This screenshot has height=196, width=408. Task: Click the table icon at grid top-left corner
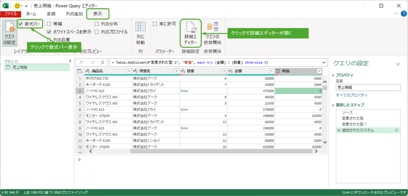(80, 71)
